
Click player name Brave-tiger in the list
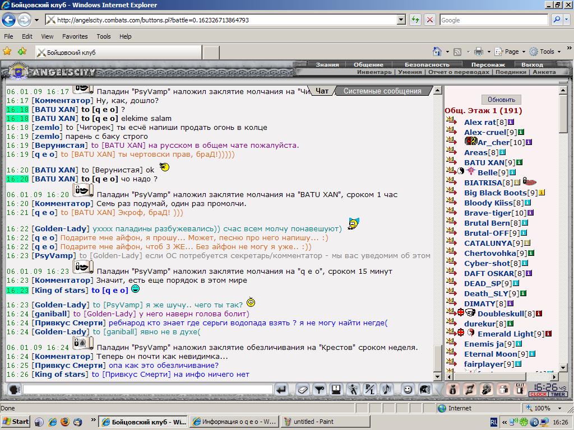click(x=488, y=213)
